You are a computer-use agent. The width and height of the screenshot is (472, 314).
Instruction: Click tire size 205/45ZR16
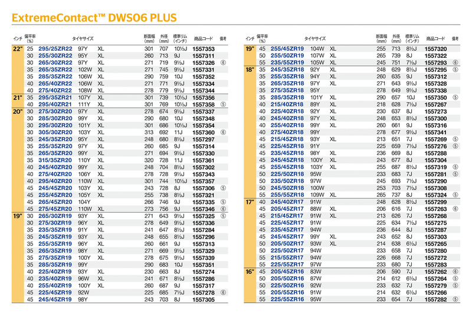(x=287, y=272)
